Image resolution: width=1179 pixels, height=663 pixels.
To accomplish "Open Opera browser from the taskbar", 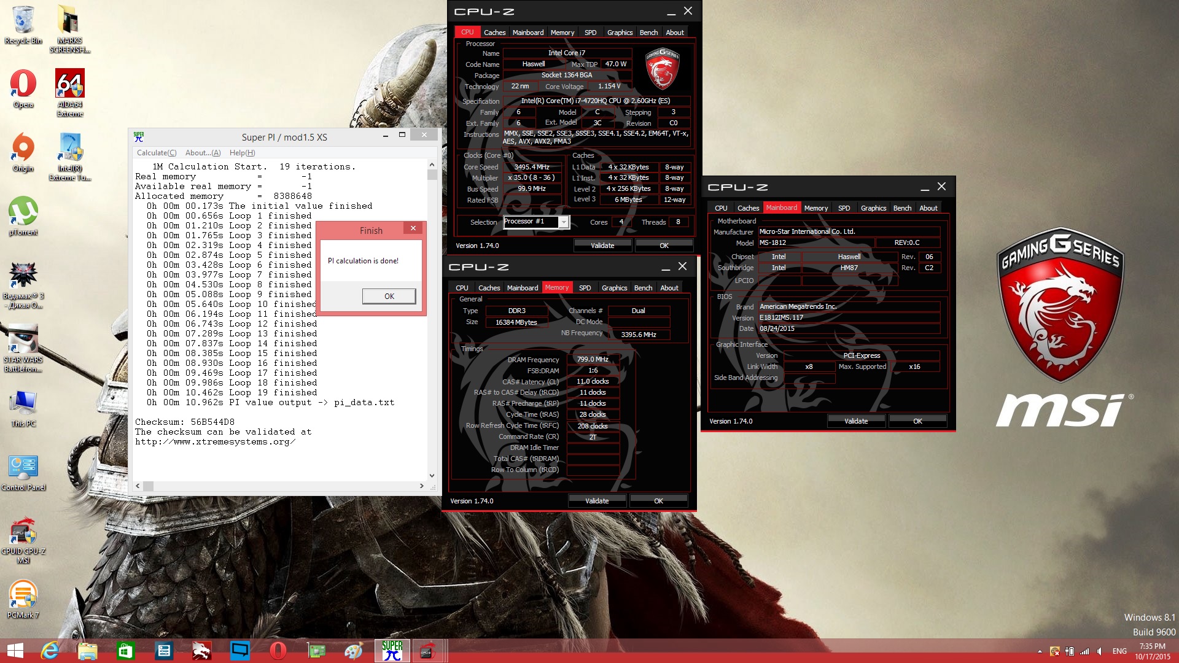I will 278,651.
